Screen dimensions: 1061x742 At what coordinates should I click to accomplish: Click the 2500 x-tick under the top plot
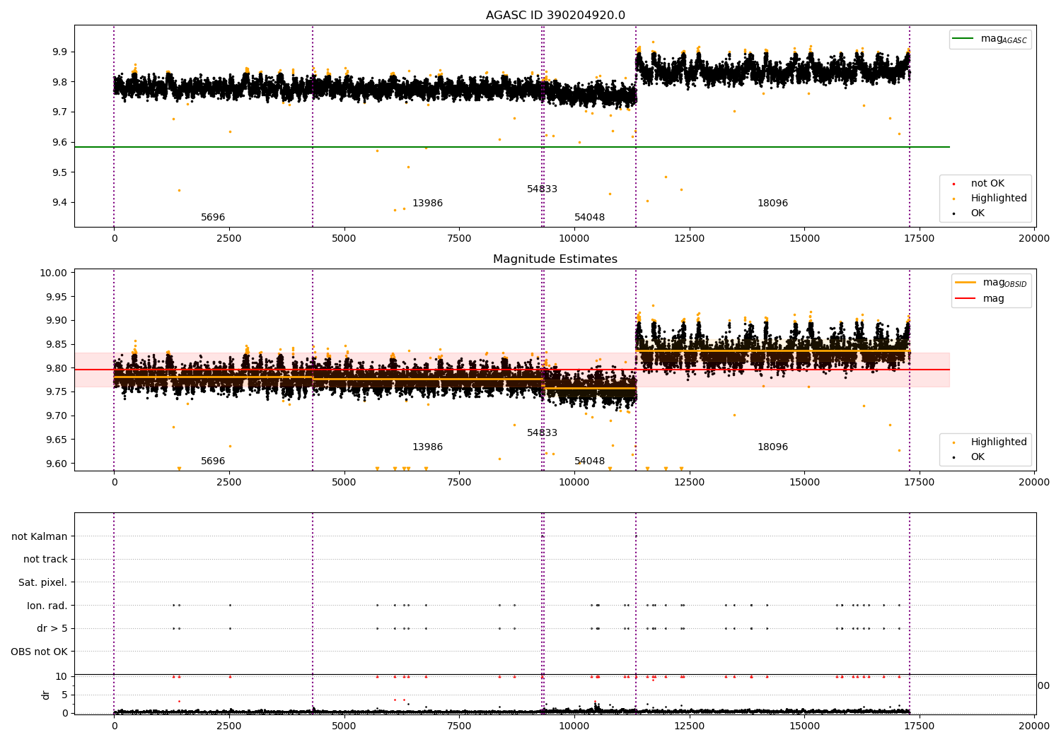coord(229,239)
